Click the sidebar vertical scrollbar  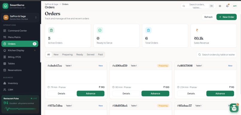40,43
